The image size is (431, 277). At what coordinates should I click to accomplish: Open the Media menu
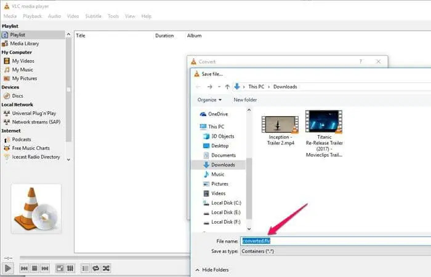click(x=10, y=16)
